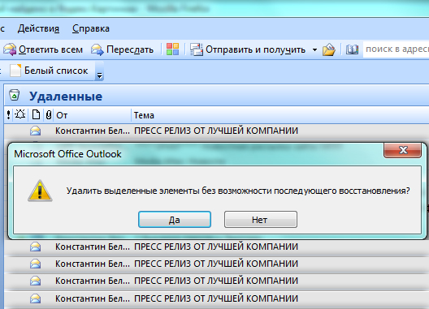Click the Send and Receive icon
The height and width of the screenshot is (309, 429).
(x=197, y=49)
